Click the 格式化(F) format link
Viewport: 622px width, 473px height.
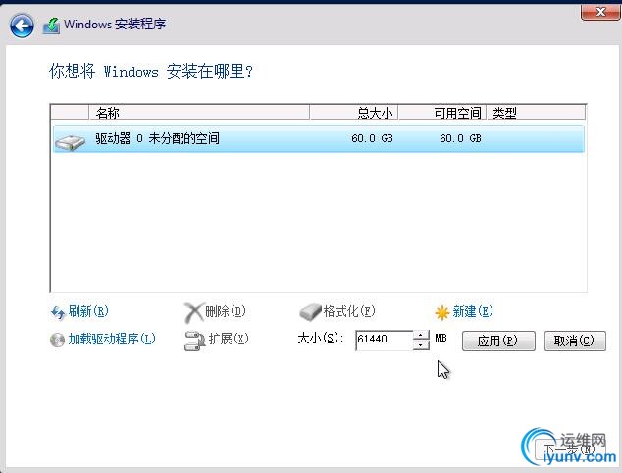(x=349, y=311)
